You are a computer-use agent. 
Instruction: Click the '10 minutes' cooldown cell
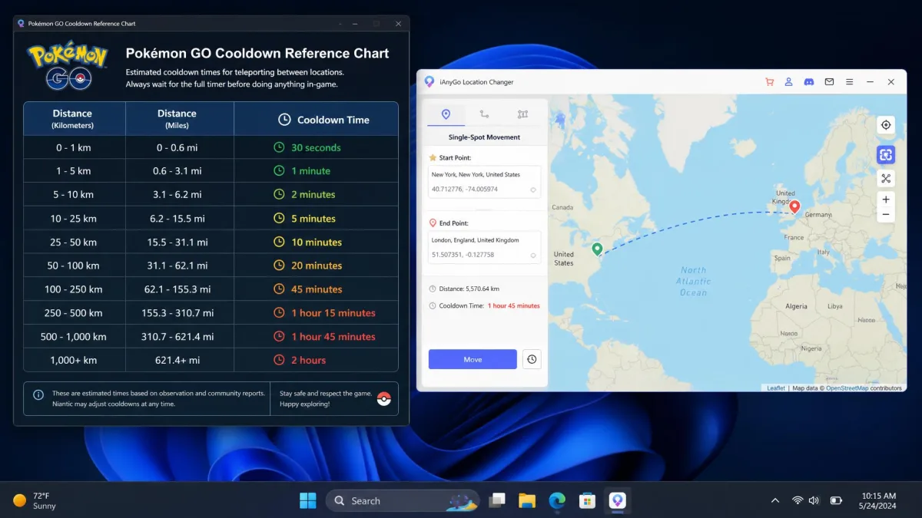(x=316, y=242)
